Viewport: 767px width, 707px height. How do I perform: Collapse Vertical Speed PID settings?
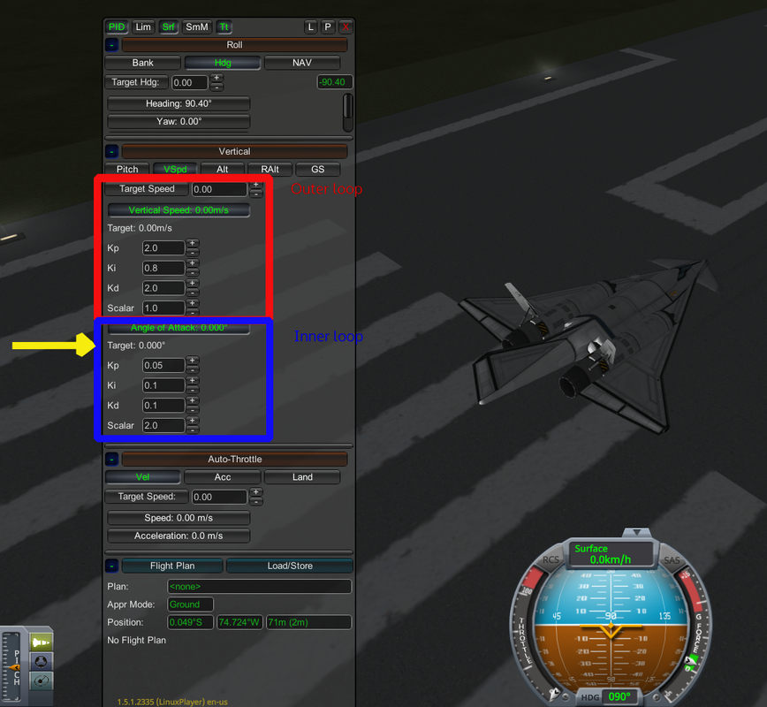(x=178, y=210)
